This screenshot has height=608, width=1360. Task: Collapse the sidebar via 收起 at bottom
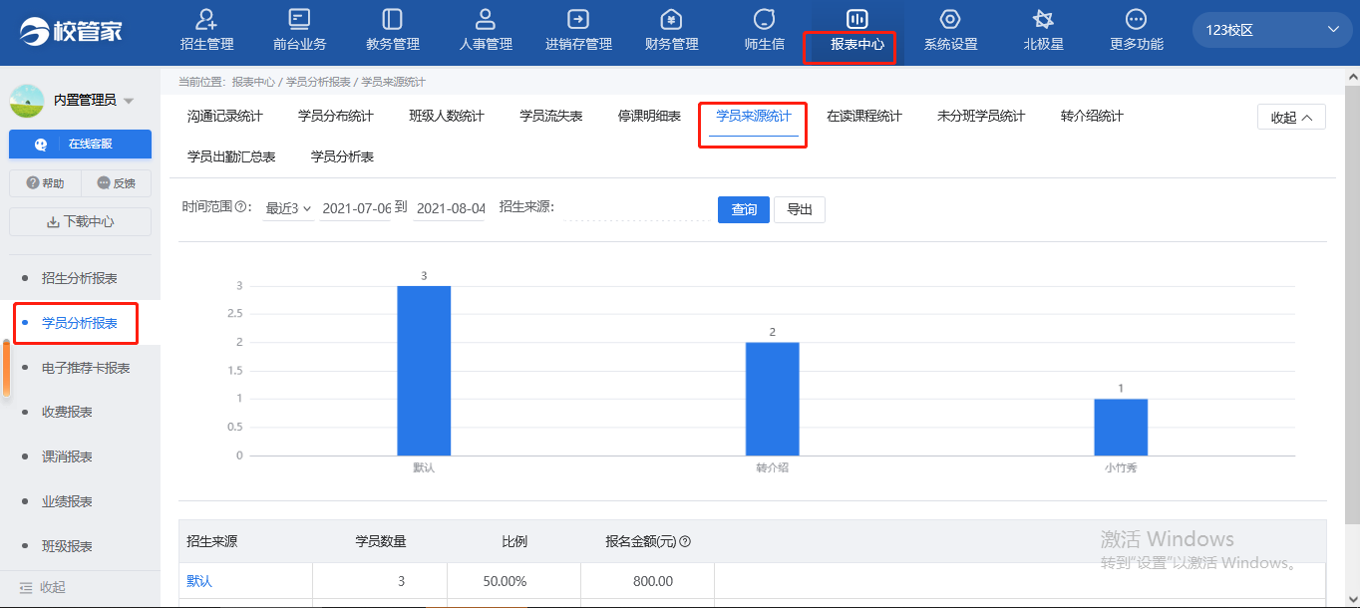point(44,587)
